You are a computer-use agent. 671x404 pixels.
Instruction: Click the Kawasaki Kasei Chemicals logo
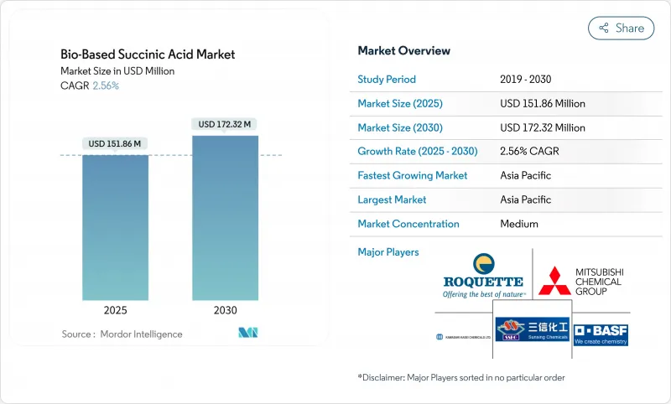click(463, 336)
